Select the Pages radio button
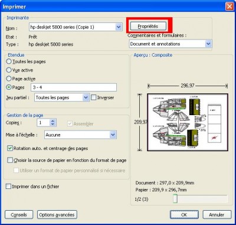236x225 pixels. point(9,87)
